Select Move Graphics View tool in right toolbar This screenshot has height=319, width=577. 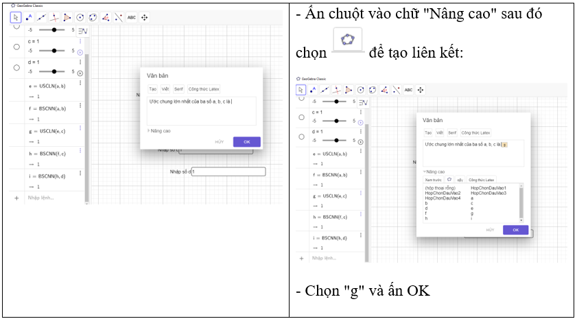coord(421,89)
